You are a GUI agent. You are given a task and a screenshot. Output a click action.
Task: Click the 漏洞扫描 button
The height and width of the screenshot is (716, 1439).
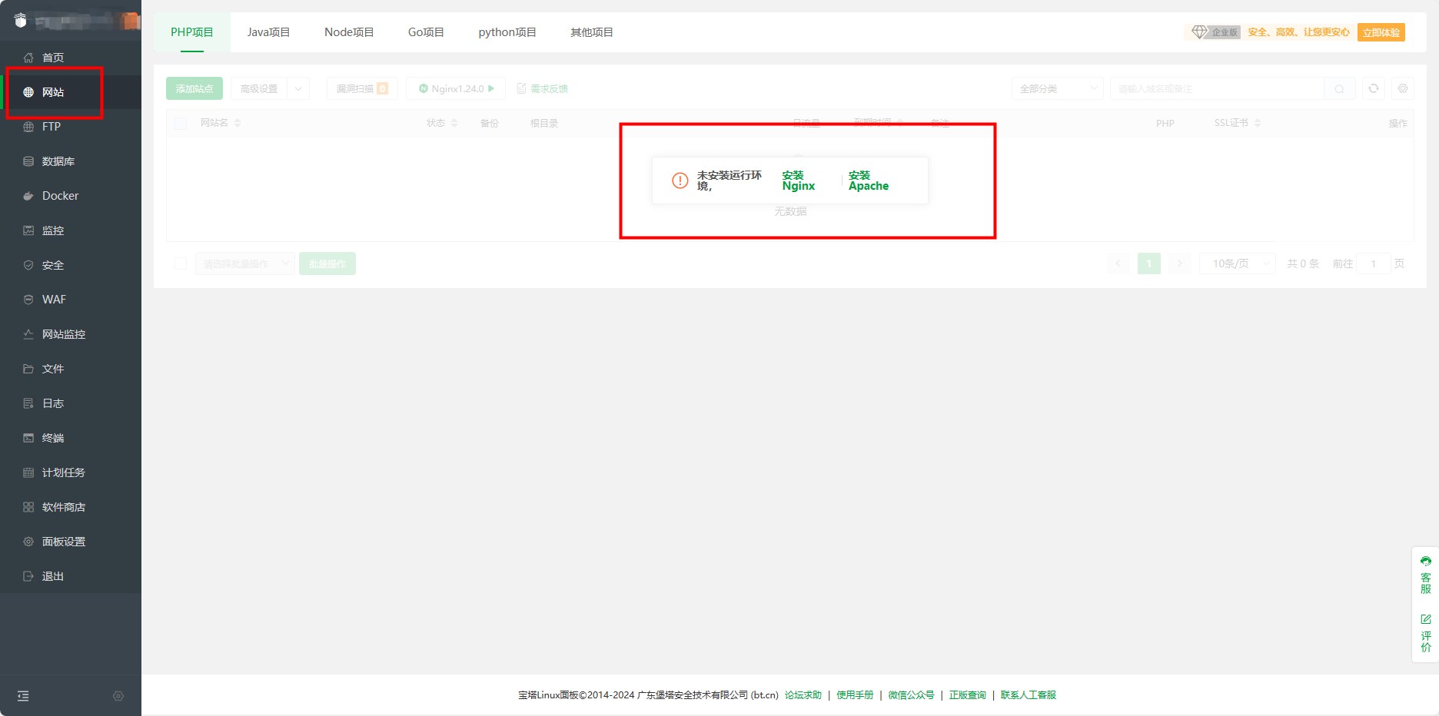pos(362,89)
